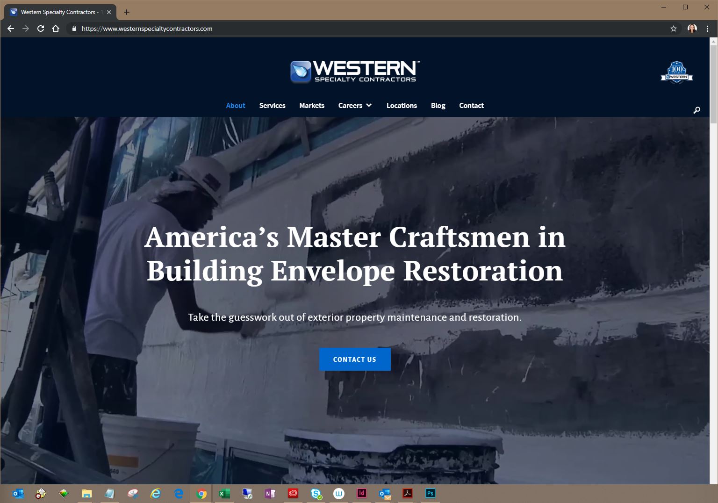718x503 pixels.
Task: Launch Photoshop from the taskbar
Action: point(429,493)
